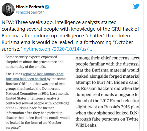Click the Twitter bird logo

tap(136, 6)
